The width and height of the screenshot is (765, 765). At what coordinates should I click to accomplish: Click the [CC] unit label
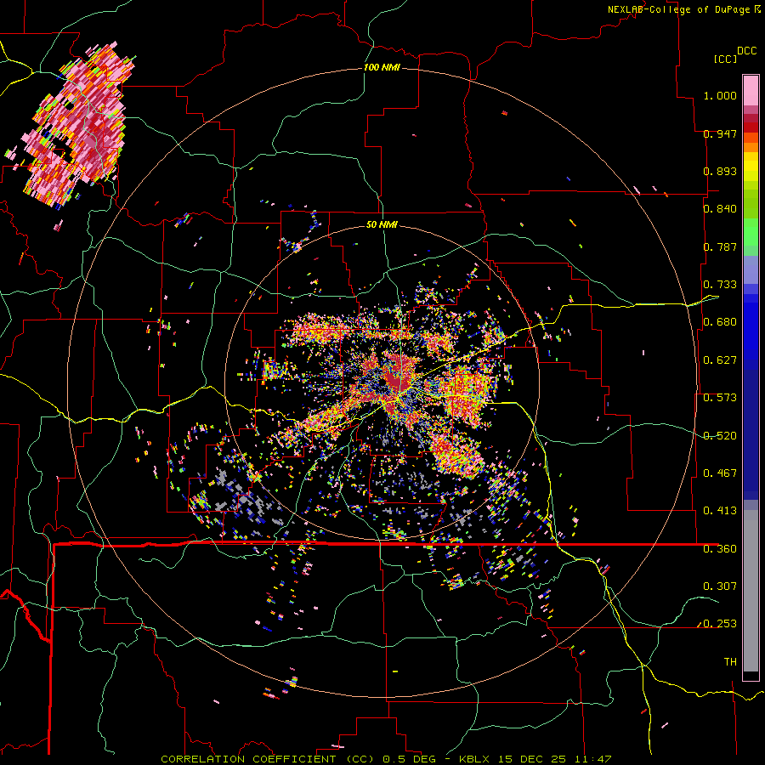pos(725,59)
